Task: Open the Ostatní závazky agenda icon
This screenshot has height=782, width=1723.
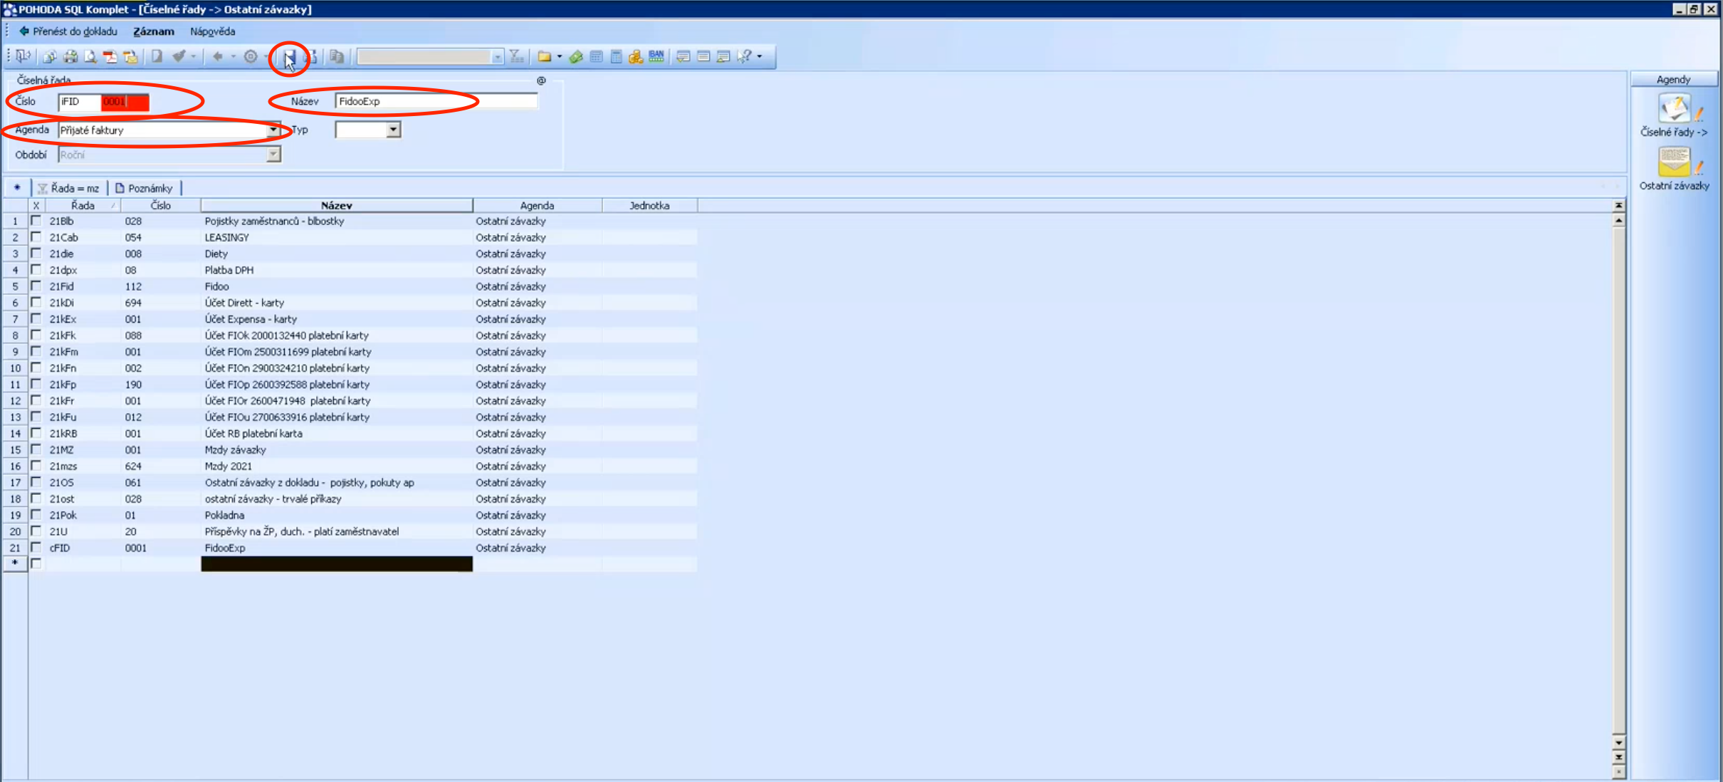Action: [x=1674, y=162]
